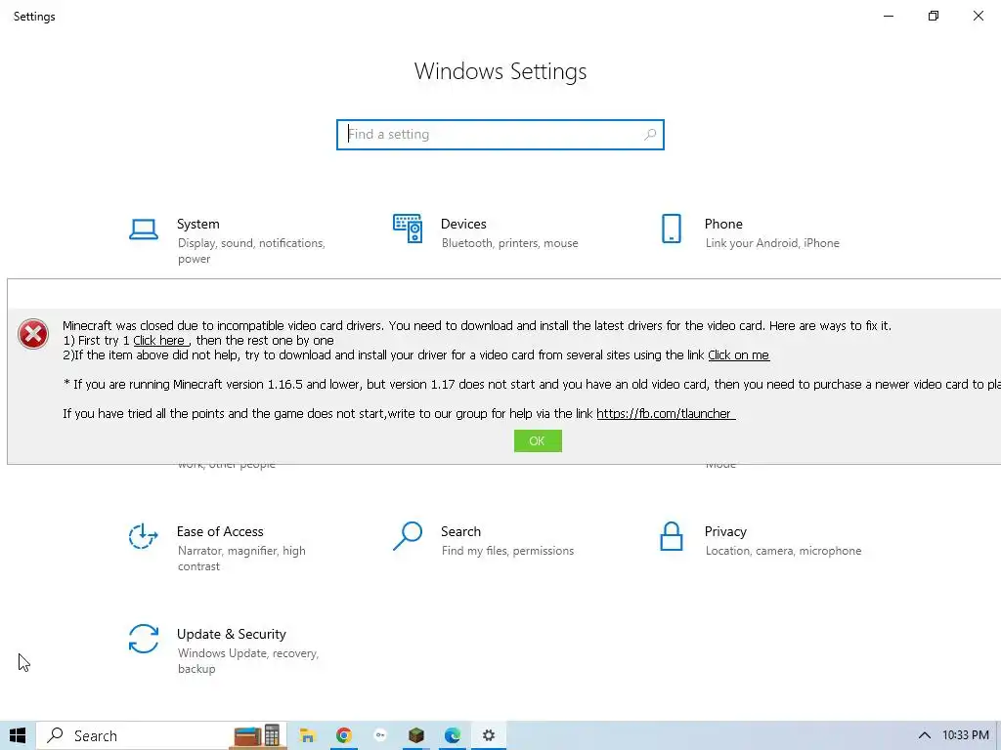Launch Google Chrome from the taskbar

344,735
